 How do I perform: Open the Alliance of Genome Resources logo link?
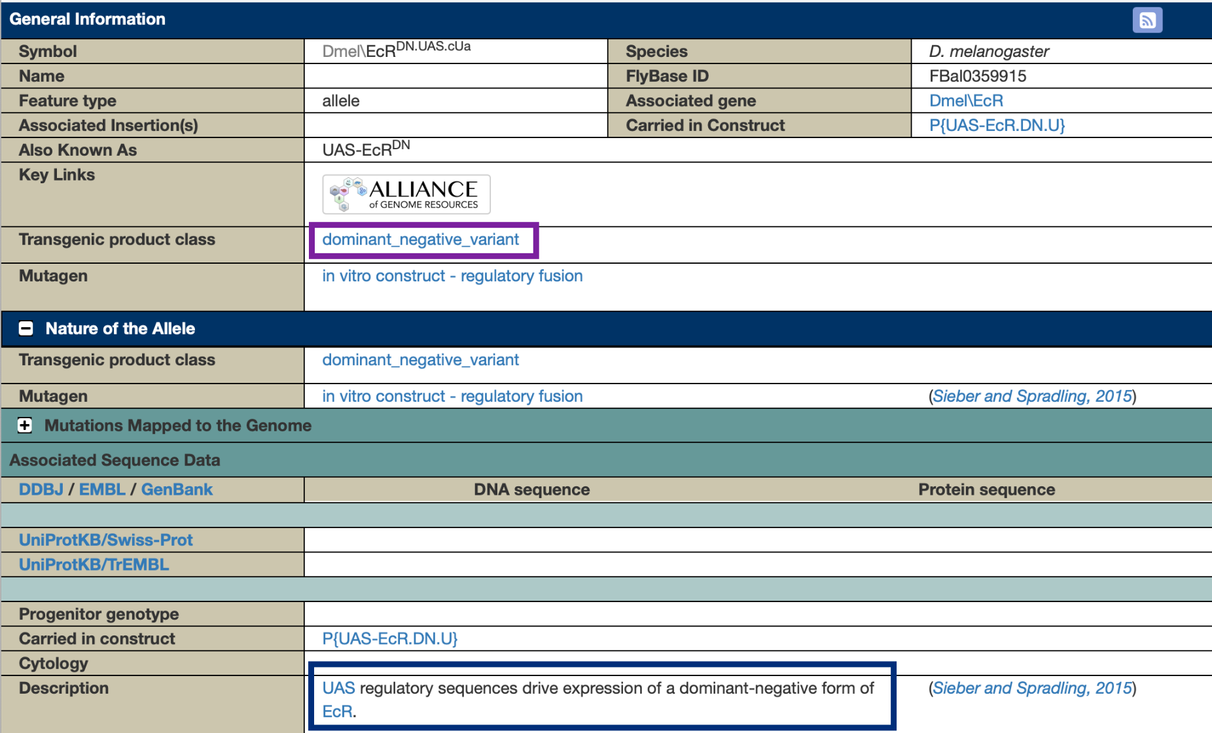[x=406, y=194]
